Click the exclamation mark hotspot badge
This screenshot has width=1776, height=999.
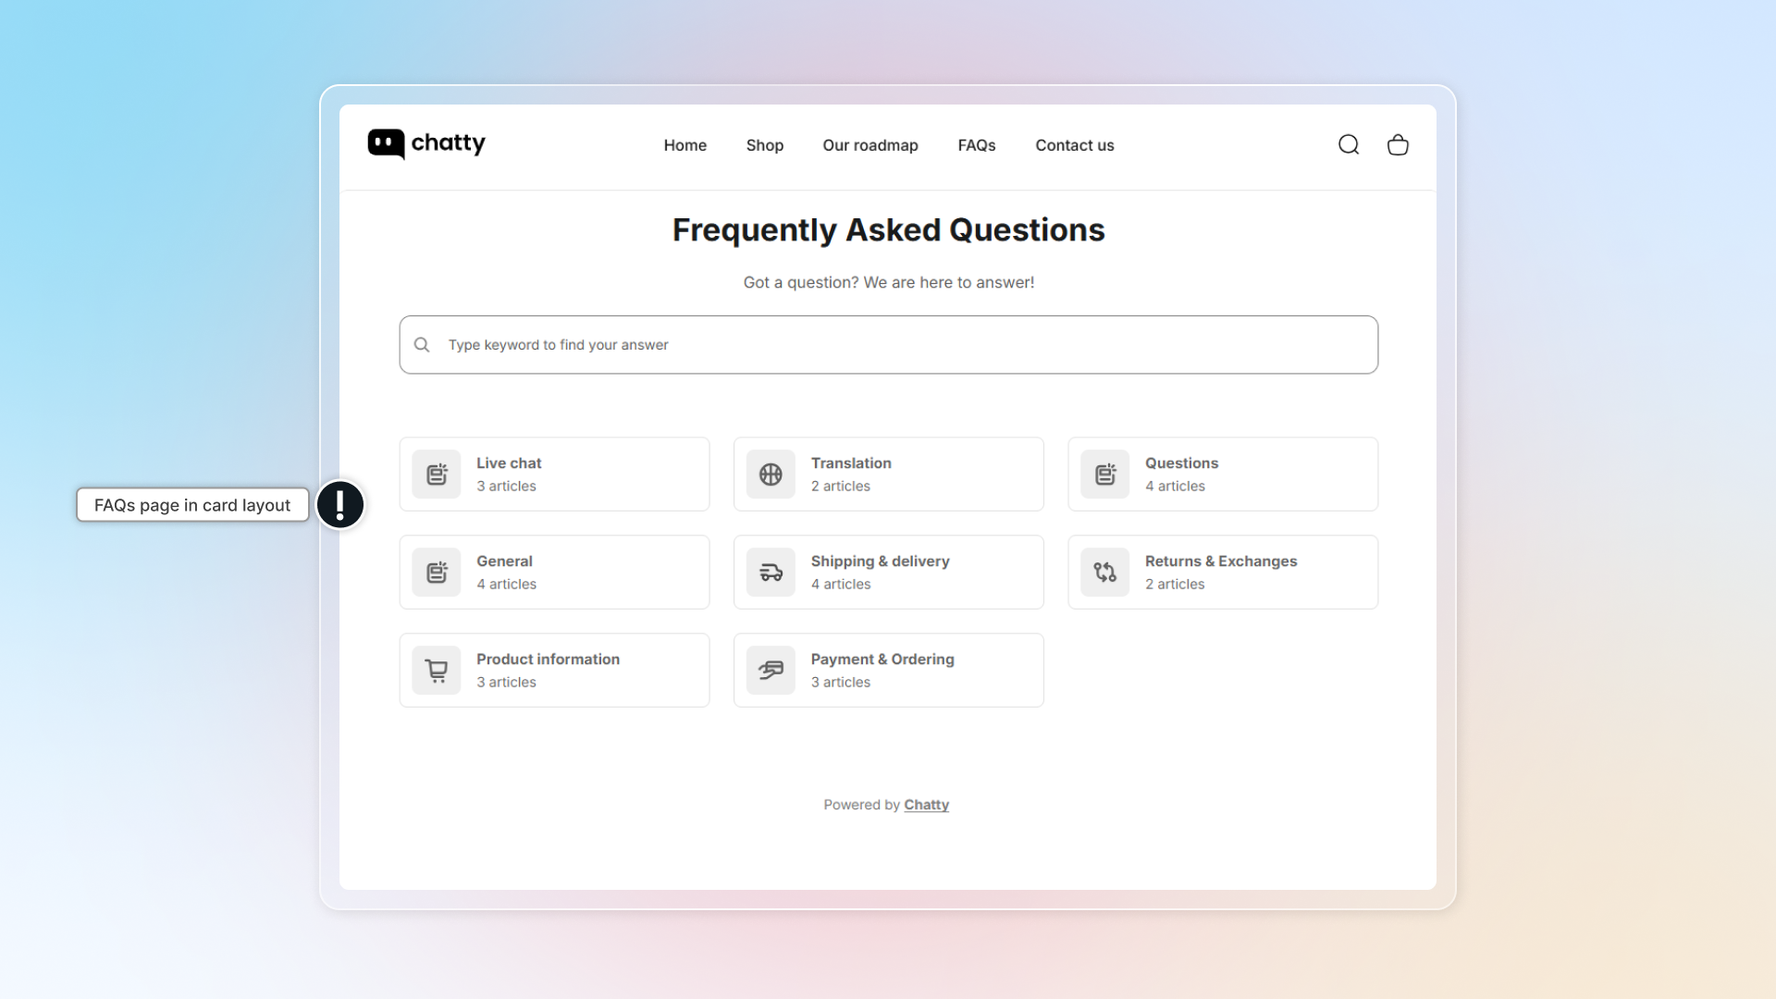[x=340, y=505]
